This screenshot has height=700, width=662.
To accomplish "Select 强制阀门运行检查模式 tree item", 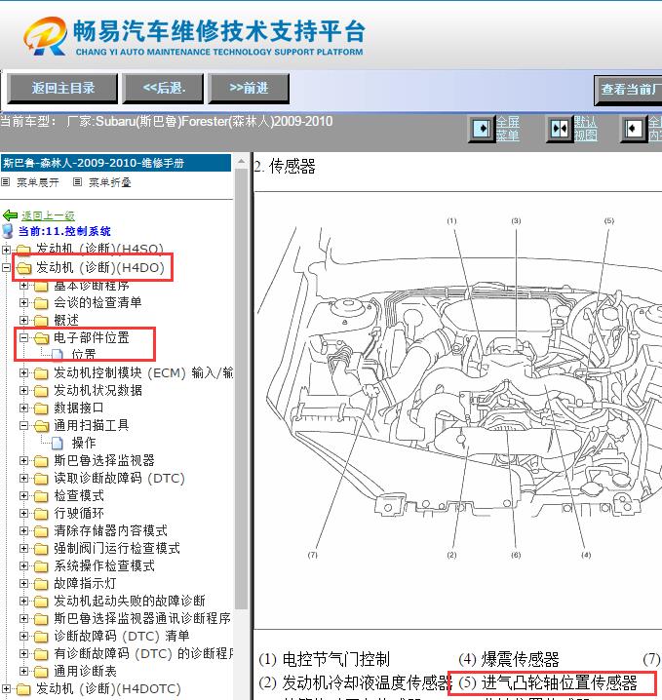I will coord(117,548).
